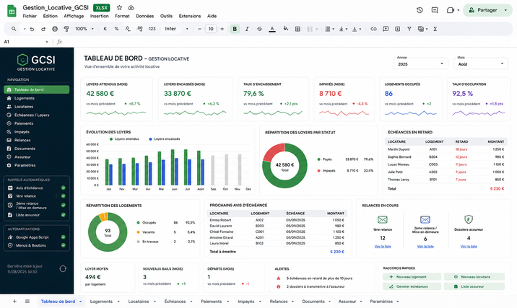Toggle italic formatting
517x308 pixels.
pyautogui.click(x=247, y=29)
